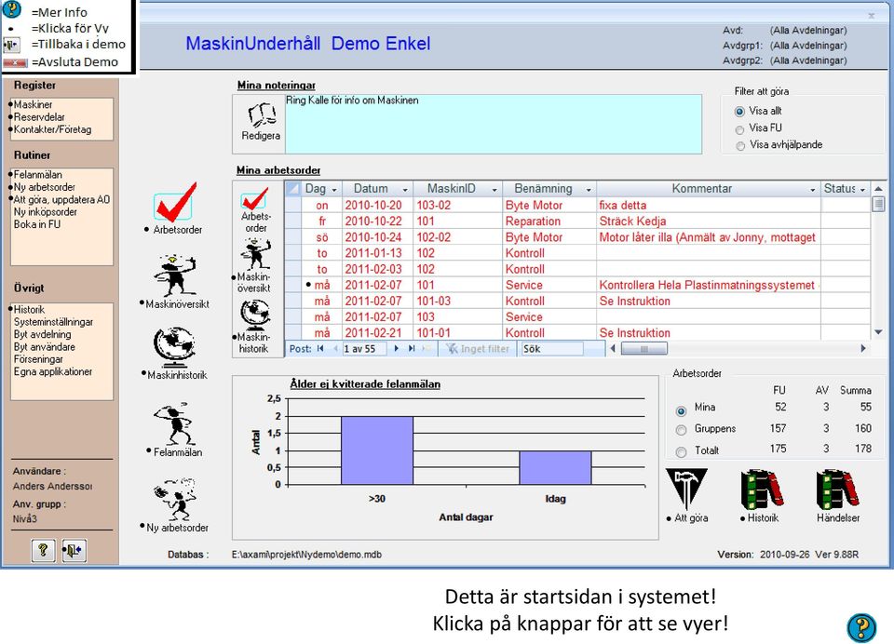Click Byt användare in Övrigt

pyautogui.click(x=44, y=346)
